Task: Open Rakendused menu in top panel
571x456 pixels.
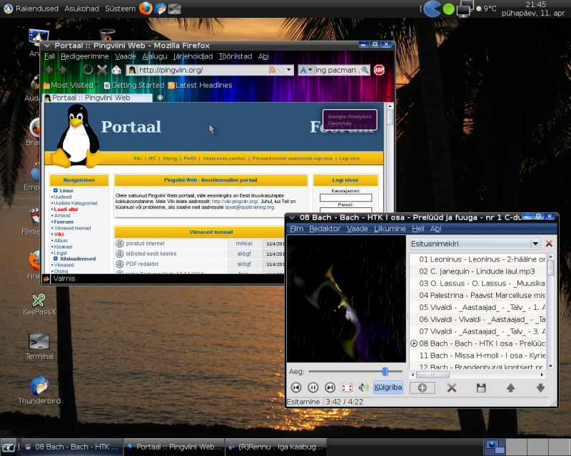Action: point(31,9)
